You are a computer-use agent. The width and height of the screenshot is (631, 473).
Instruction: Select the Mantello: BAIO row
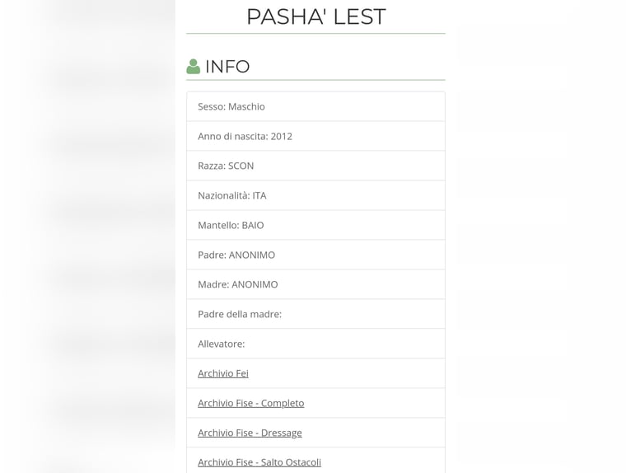[x=315, y=225]
